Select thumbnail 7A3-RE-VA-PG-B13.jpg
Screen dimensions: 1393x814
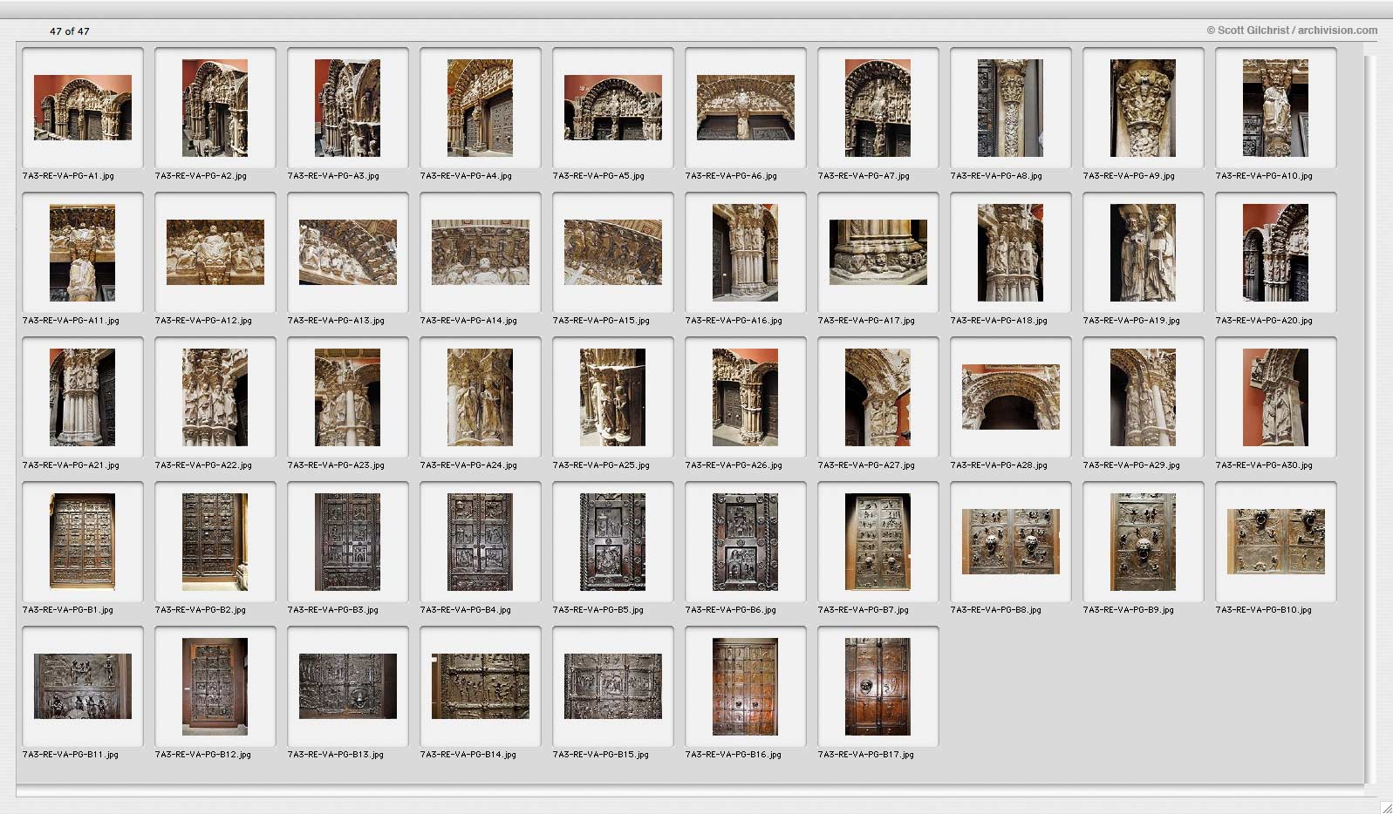348,686
